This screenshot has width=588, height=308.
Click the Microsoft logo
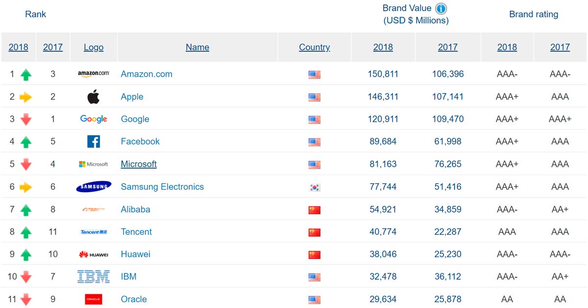pos(94,164)
